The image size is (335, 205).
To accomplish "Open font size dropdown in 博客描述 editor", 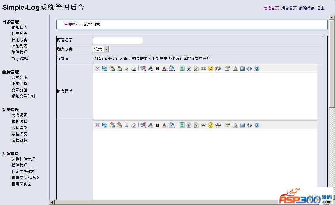I will coord(150,68).
